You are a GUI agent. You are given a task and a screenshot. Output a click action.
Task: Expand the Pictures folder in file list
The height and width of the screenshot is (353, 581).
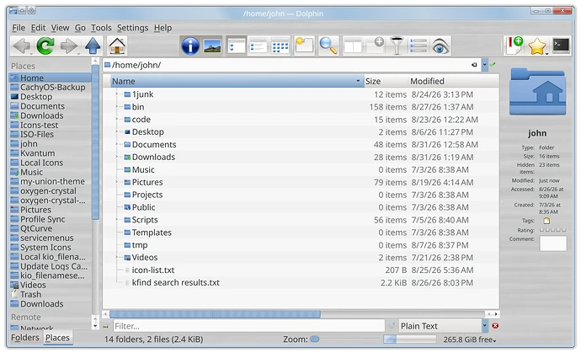click(x=116, y=182)
